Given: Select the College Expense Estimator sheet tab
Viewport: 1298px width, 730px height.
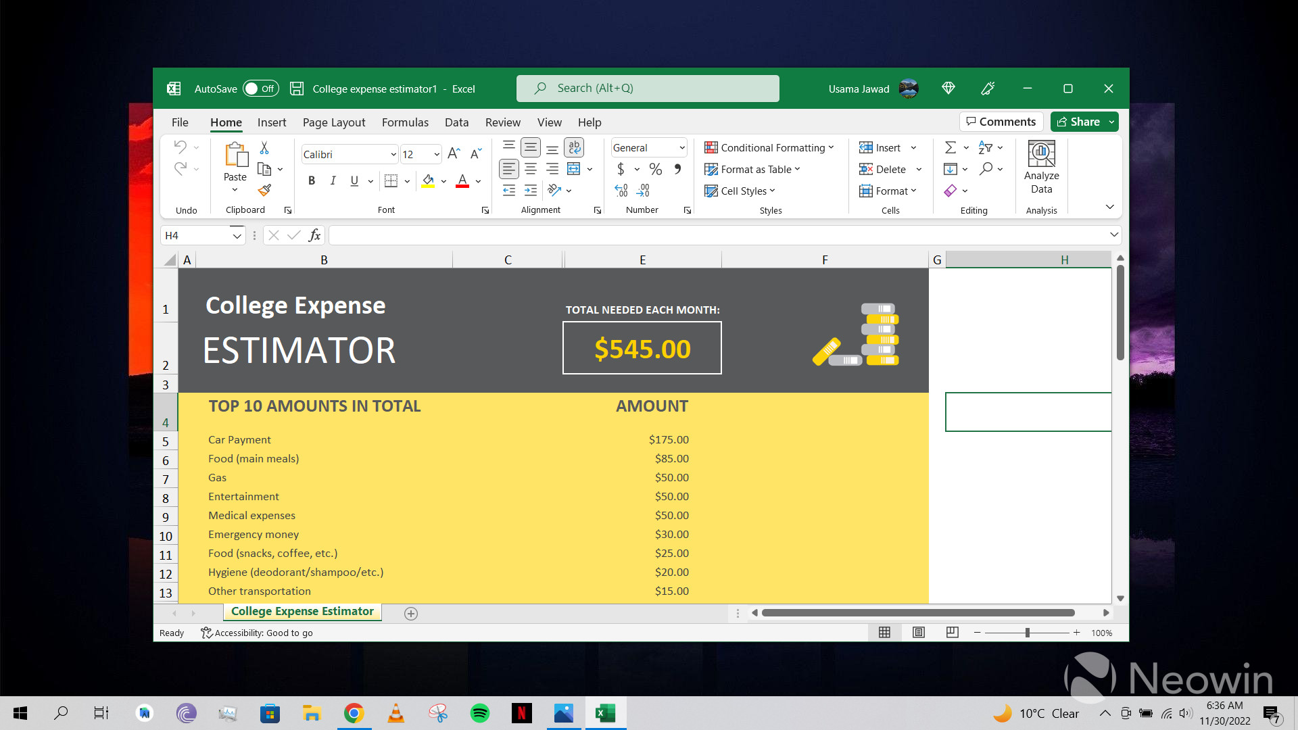Looking at the screenshot, I should pyautogui.click(x=302, y=611).
